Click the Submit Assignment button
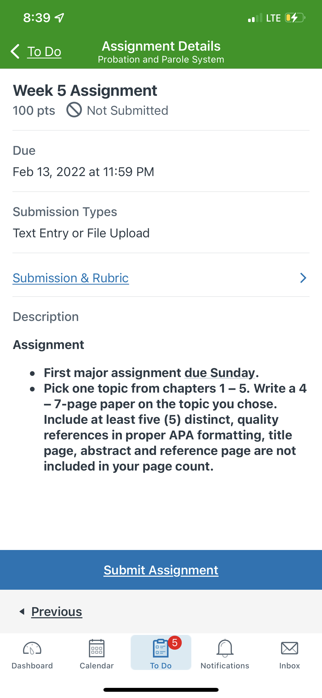 coord(161,570)
